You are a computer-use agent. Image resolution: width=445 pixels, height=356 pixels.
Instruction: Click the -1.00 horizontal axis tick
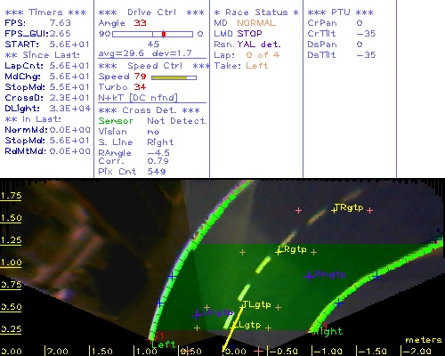[x=328, y=352]
